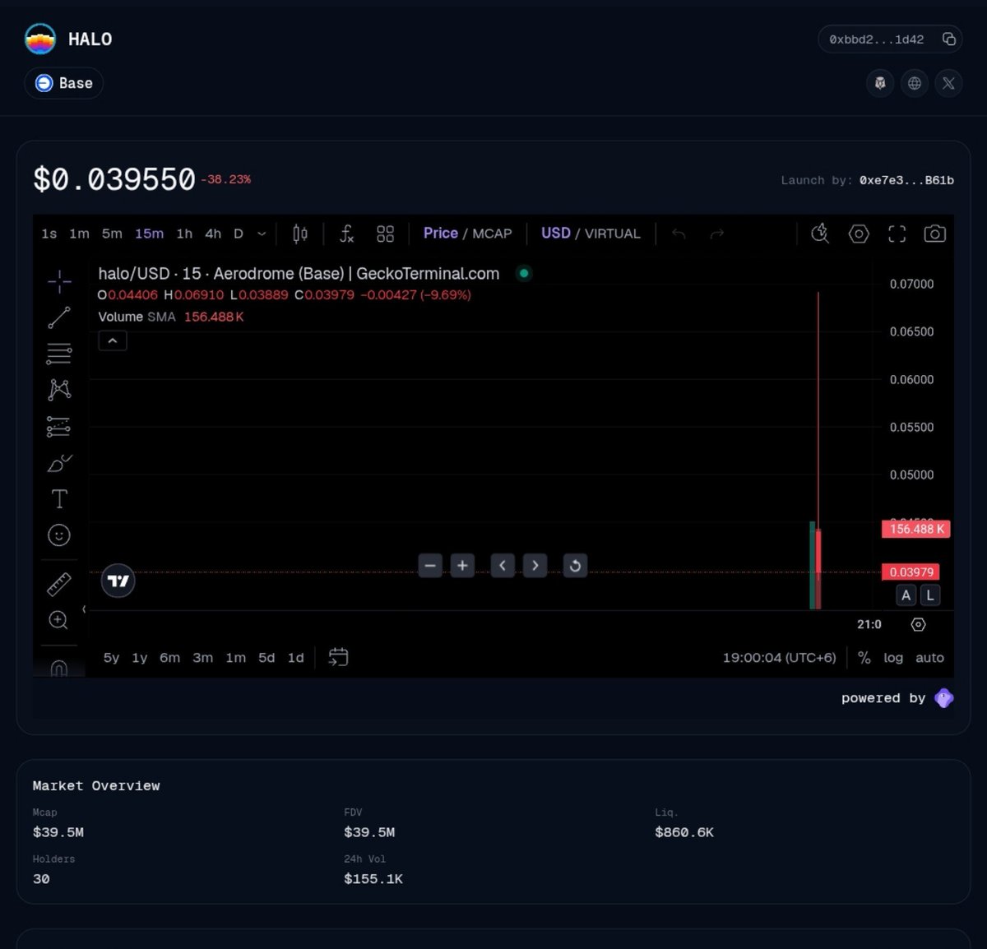Image resolution: width=987 pixels, height=949 pixels.
Task: Set chart range to 1d
Action: tap(295, 657)
